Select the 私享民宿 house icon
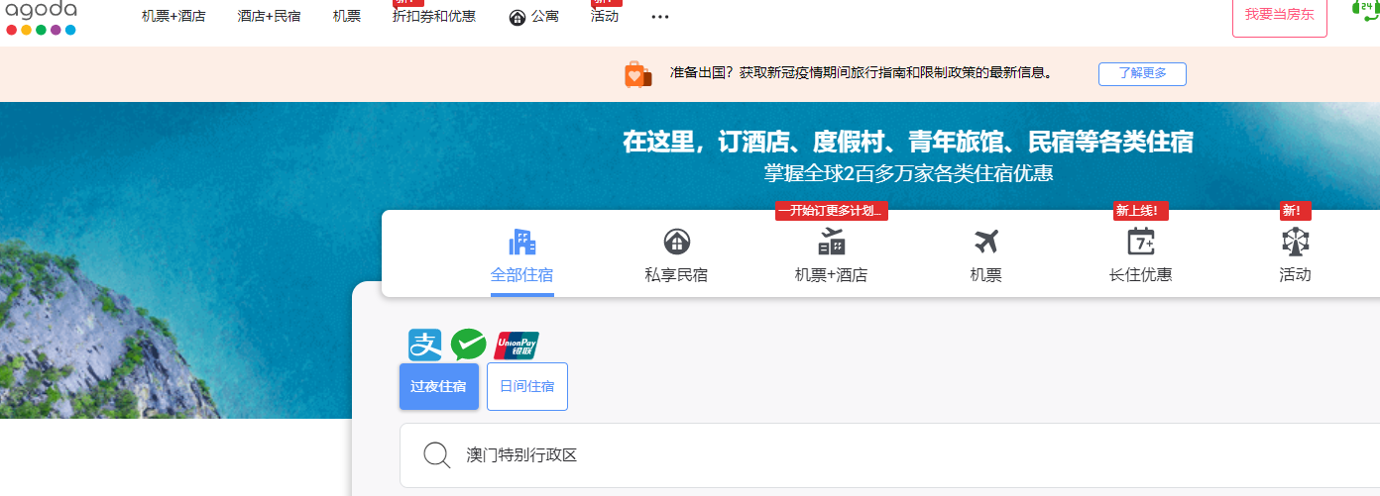 pyautogui.click(x=676, y=242)
